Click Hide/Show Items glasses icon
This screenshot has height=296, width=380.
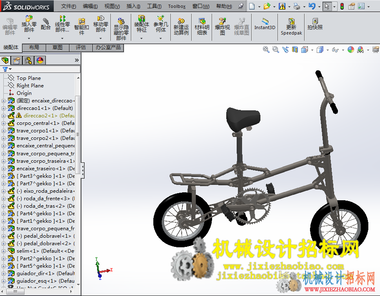tap(335, 50)
